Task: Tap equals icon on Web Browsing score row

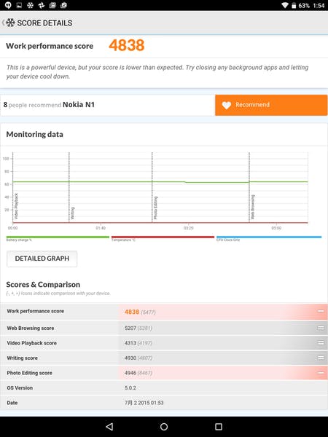Action: coord(321,328)
